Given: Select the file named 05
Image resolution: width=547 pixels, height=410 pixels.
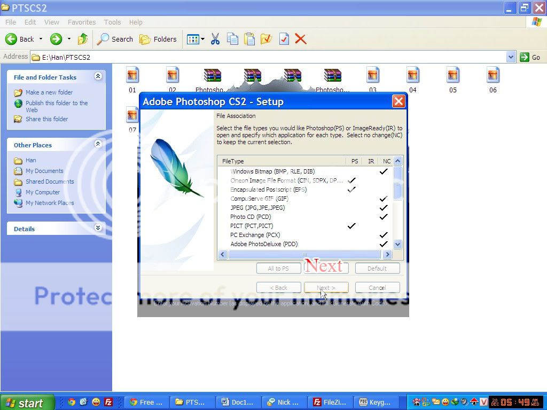Looking at the screenshot, I should (x=453, y=80).
